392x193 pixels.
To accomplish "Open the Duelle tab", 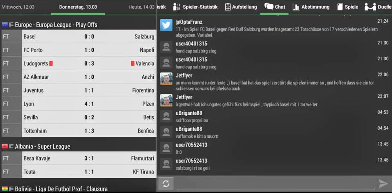I will pyautogui.click(x=377, y=7).
